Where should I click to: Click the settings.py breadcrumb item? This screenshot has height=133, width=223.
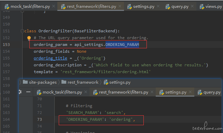pyautogui.click(x=117, y=82)
